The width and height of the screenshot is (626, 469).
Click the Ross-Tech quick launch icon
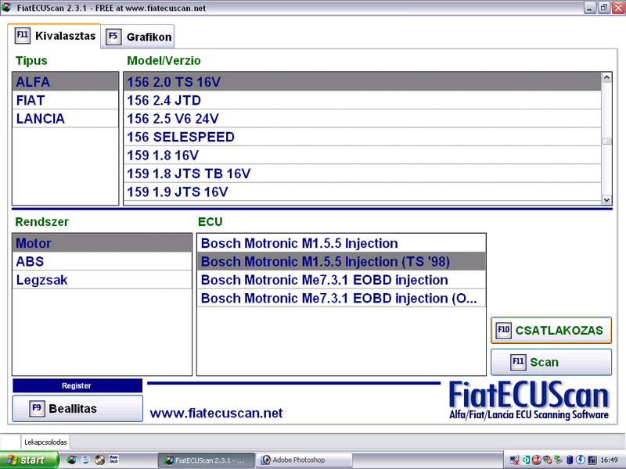[x=113, y=460]
